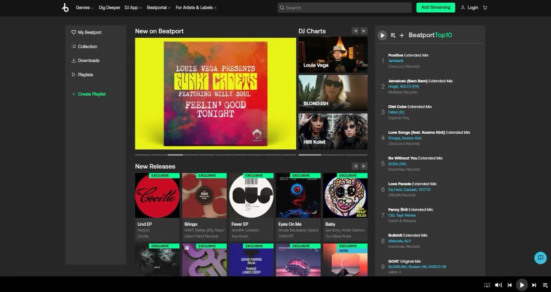Expand the Genres dropdown
Image resolution: width=551 pixels, height=292 pixels.
[x=84, y=7]
